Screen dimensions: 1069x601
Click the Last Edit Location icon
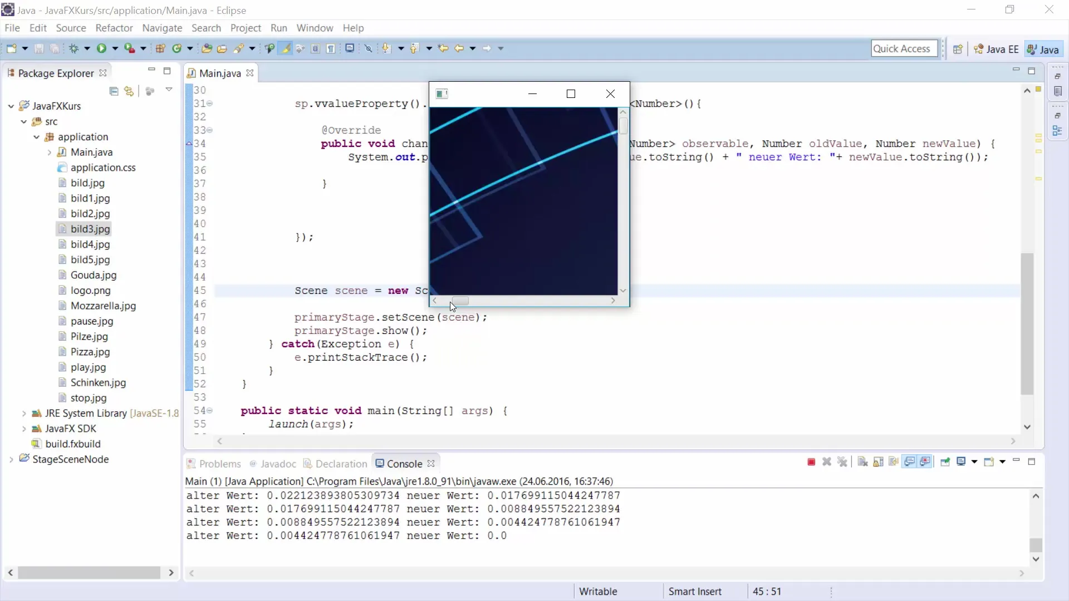click(443, 48)
